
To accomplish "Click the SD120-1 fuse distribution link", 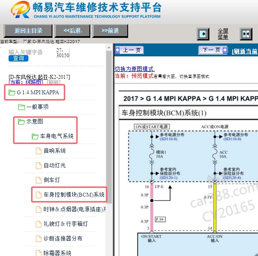I will coord(168,178).
